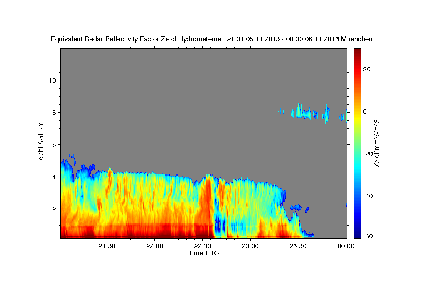Screen dimensions: 429x286
Task: Click the height tick label 8
Action: (x=54, y=112)
